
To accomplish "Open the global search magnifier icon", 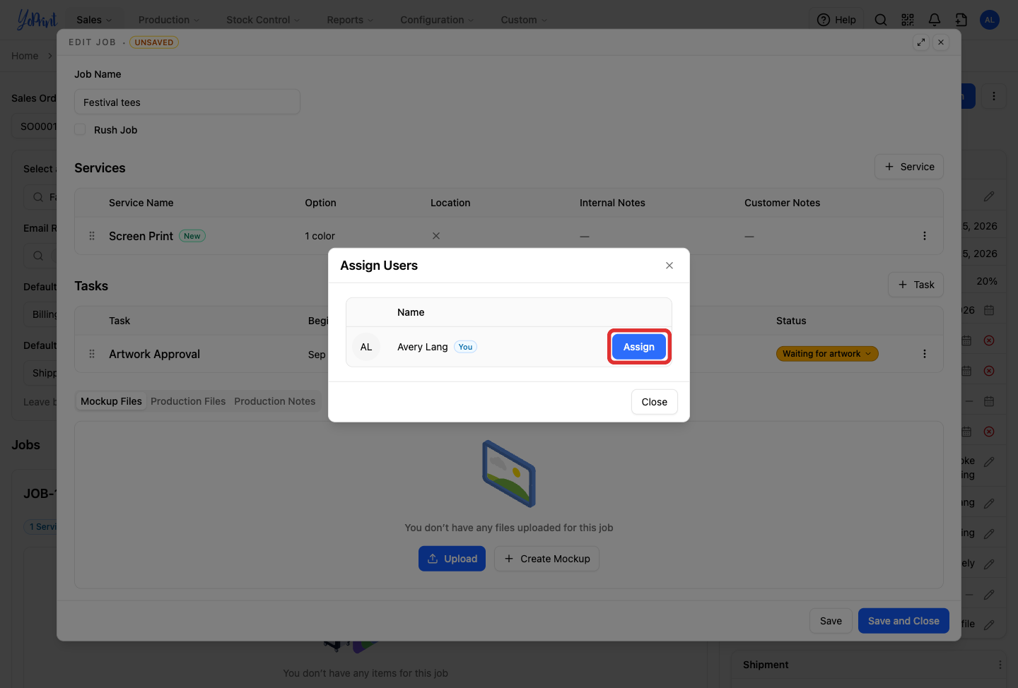I will click(881, 20).
